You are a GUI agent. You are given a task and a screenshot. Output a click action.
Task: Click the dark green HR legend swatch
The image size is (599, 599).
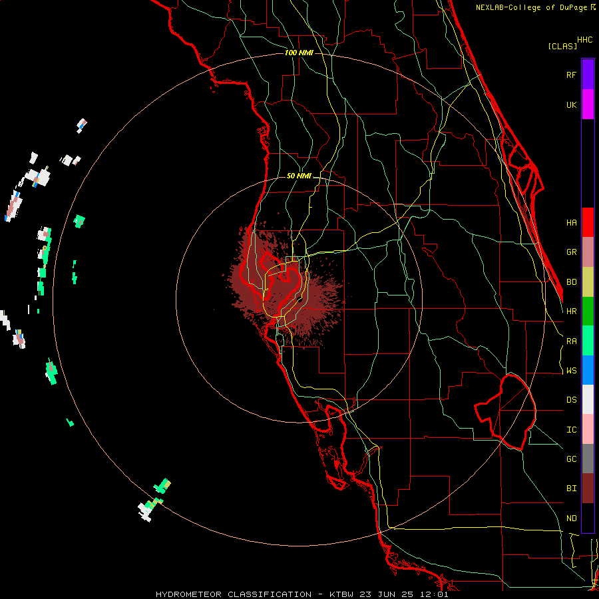588,311
